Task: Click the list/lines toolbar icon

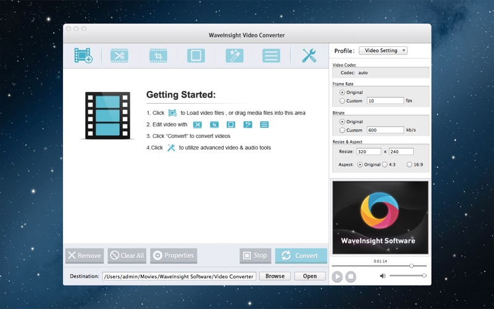Action: pos(271,56)
